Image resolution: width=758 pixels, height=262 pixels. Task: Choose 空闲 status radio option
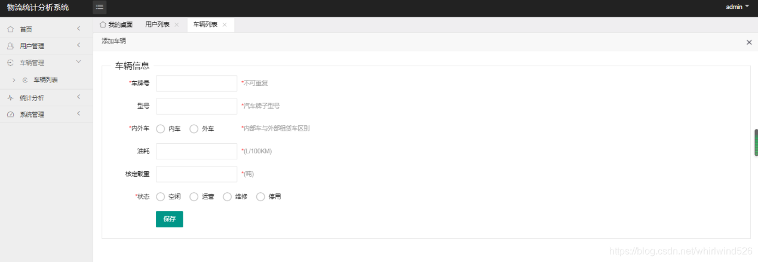point(161,196)
